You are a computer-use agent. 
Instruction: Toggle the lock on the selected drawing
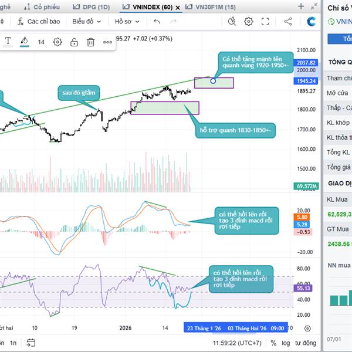click(x=75, y=42)
